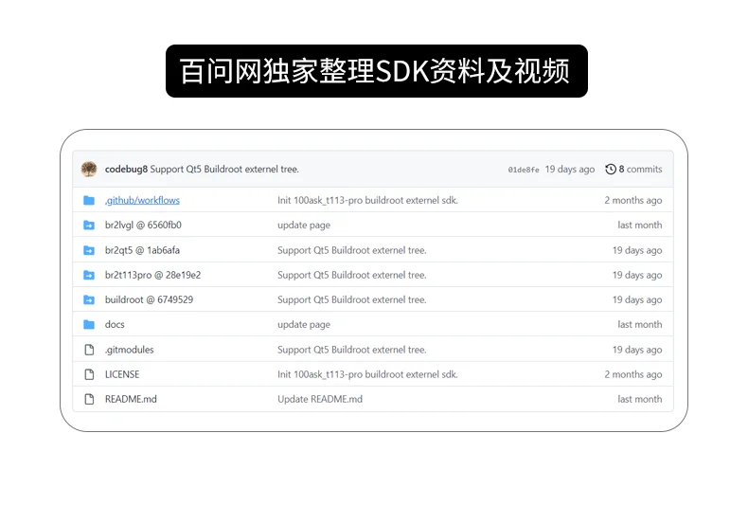Open the .github/workflows folder
Image resolution: width=748 pixels, height=524 pixels.
point(142,200)
